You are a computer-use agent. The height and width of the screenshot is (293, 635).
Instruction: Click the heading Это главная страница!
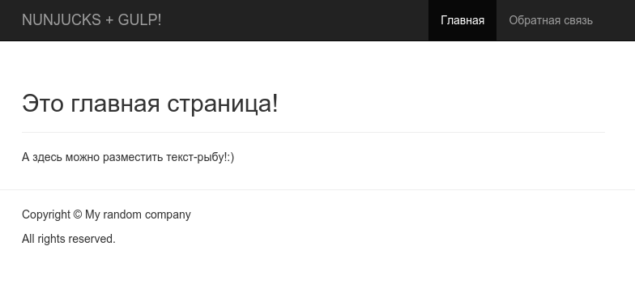(x=150, y=104)
